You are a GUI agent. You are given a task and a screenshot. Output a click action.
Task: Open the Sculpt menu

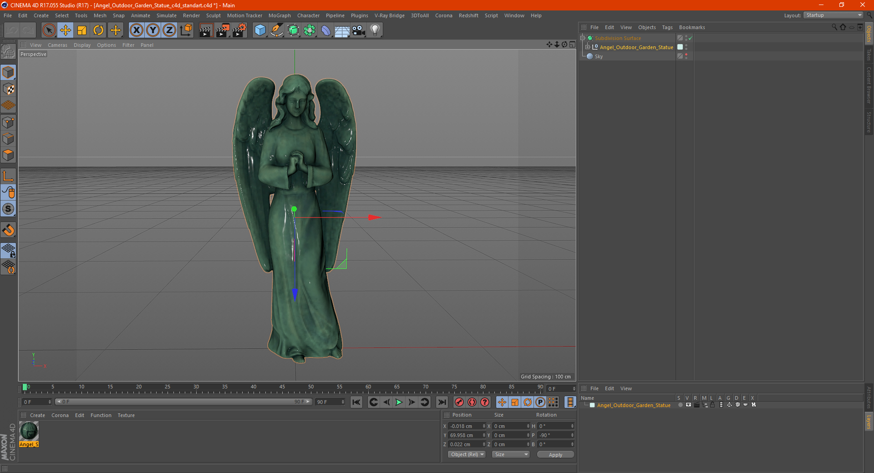213,15
